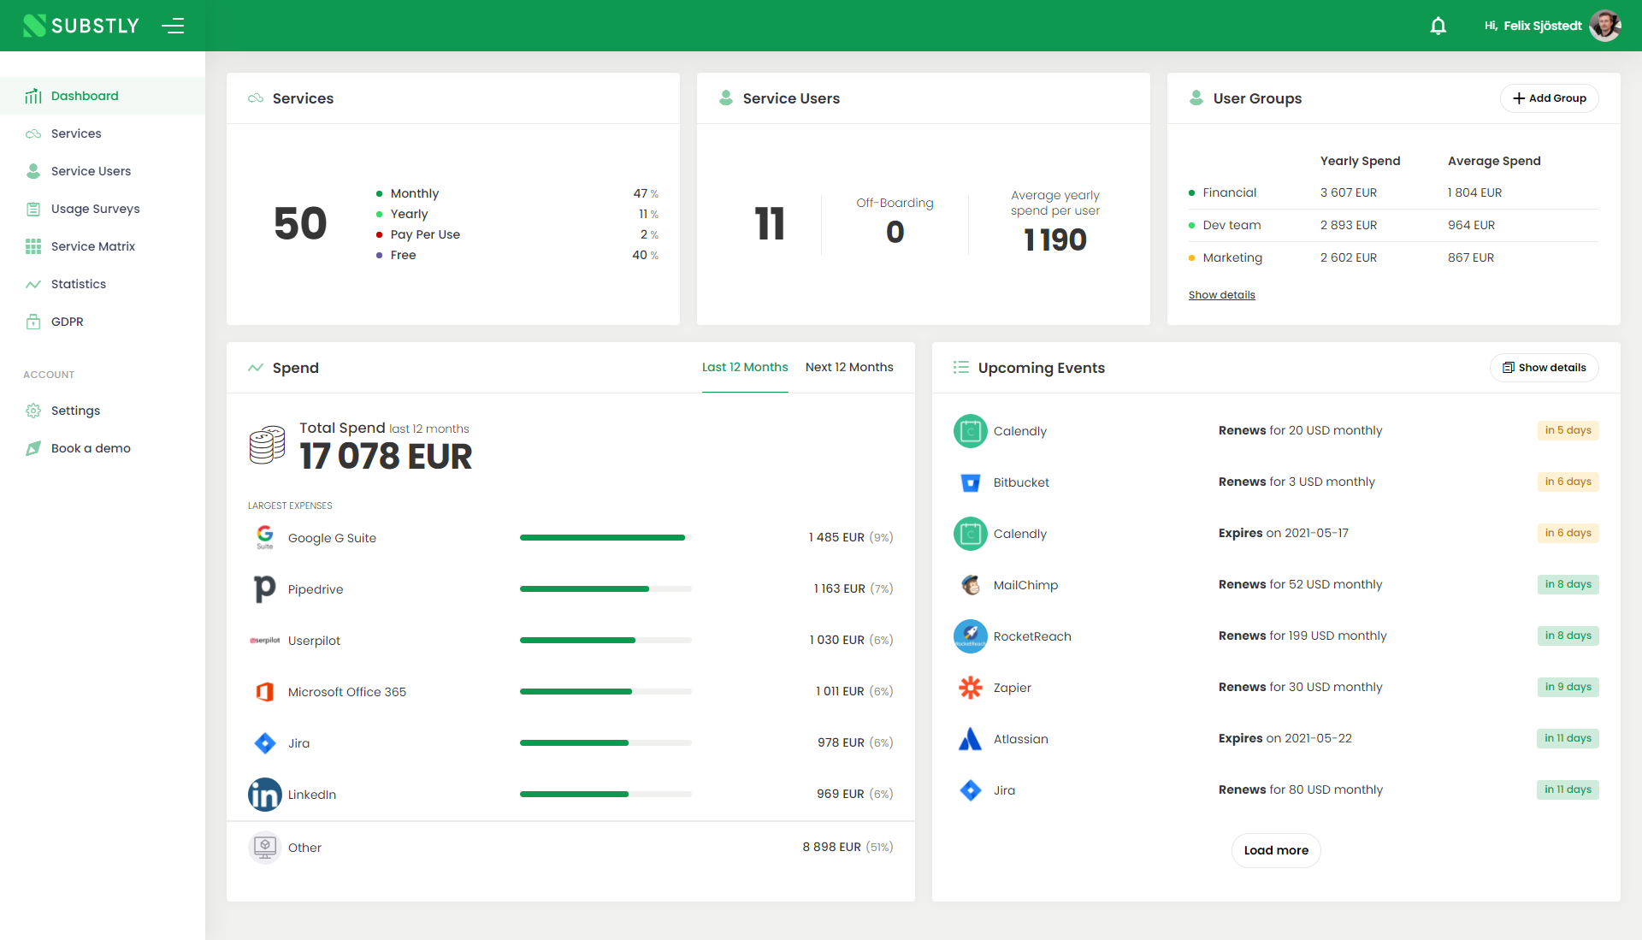
Task: Open Book a demo
Action: 103,448
